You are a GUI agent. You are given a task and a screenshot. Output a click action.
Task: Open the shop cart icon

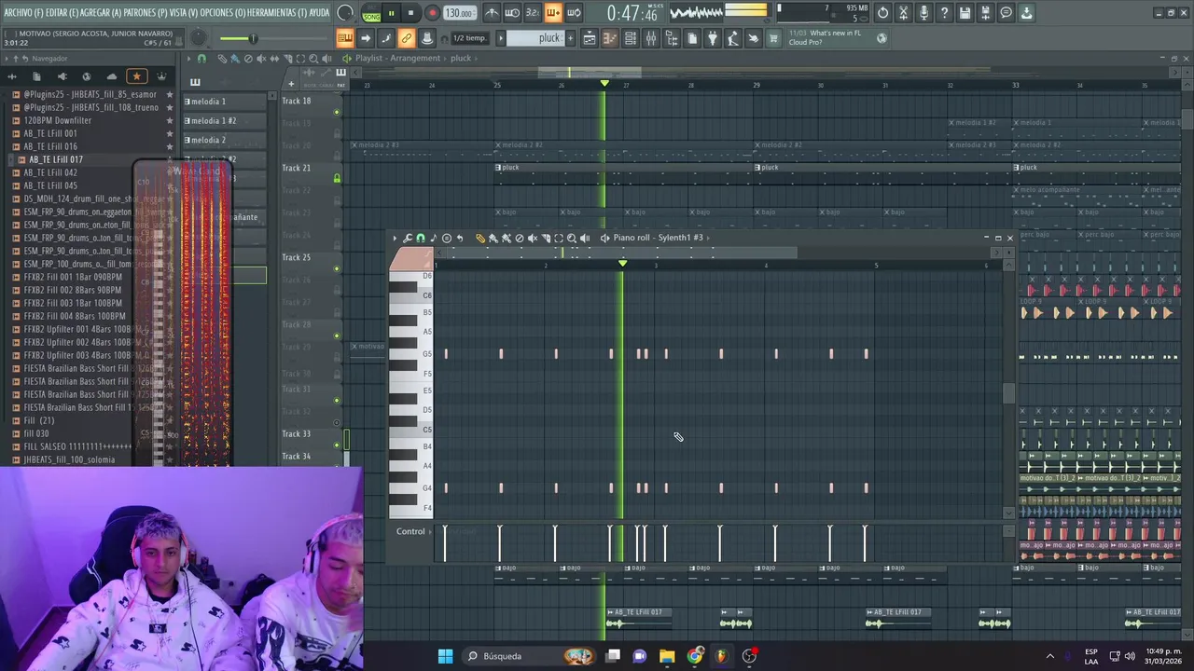[x=772, y=38]
